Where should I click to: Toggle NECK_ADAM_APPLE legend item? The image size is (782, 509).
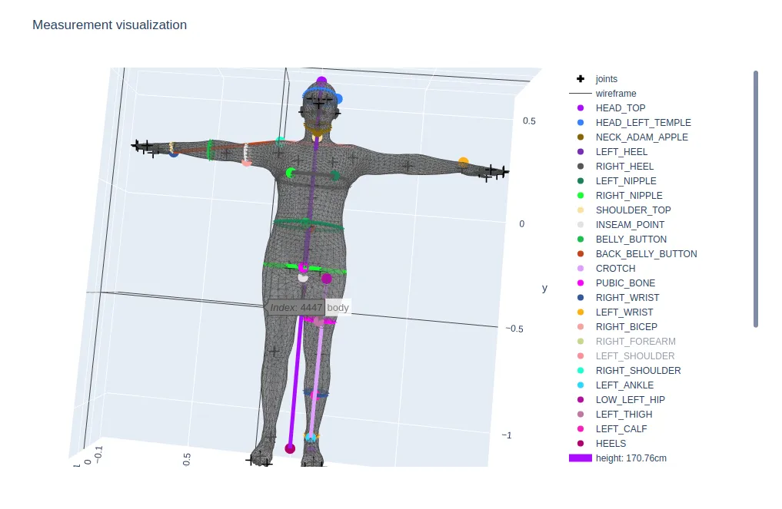click(x=641, y=137)
